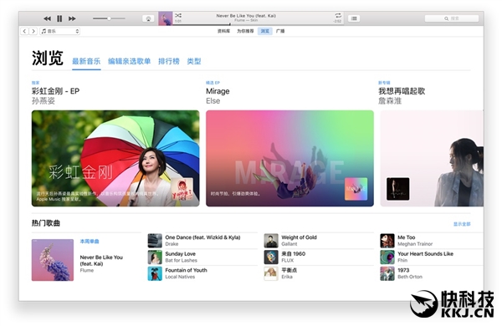The height and width of the screenshot is (326, 502).
Task: Open small dark cover on 我想再唱起歌 banner
Action: (398, 189)
